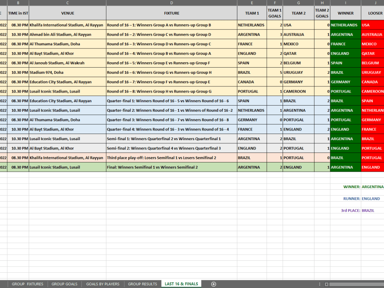This screenshot has width=384, height=288.
Task: Open the GROUP FIXTURES sheet tab
Action: click(27, 284)
